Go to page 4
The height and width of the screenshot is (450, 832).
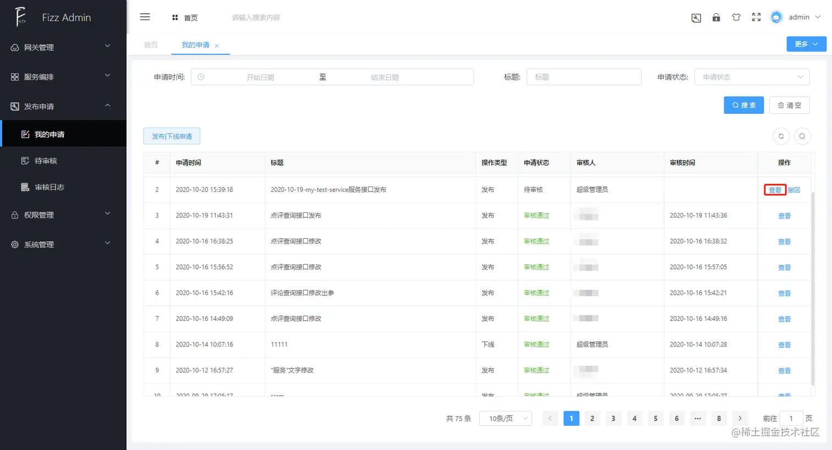(634, 419)
